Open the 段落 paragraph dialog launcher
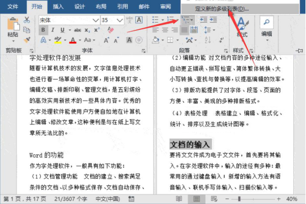The width and height of the screenshot is (306, 204). click(x=226, y=51)
